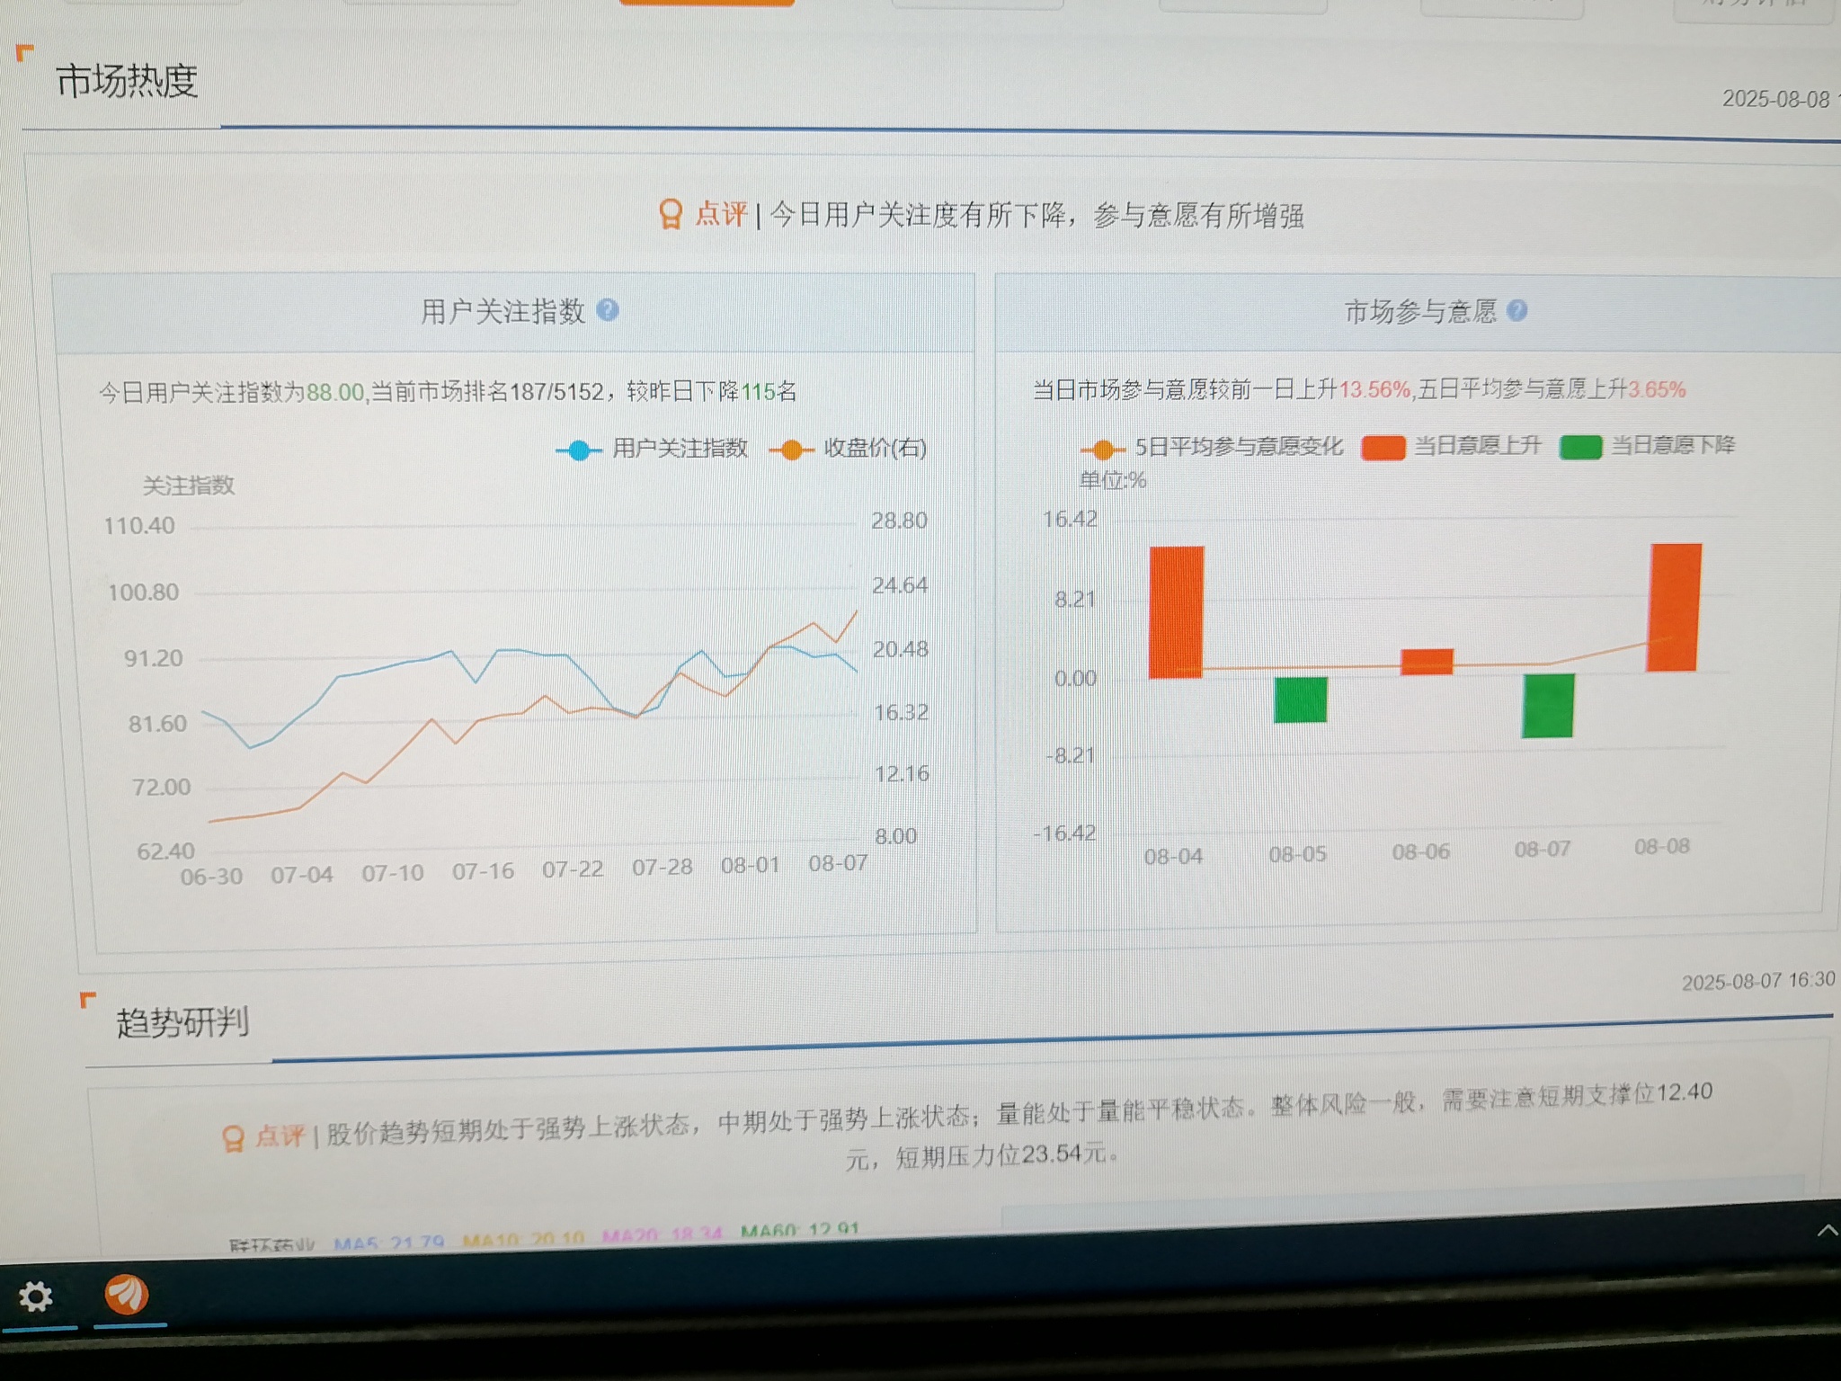The height and width of the screenshot is (1381, 1841).
Task: Click the up chevron at bottom right
Action: (1827, 1231)
